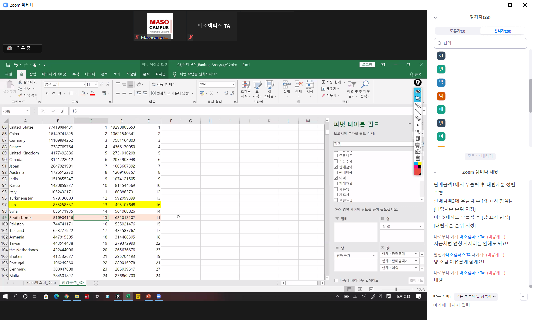Image resolution: width=533 pixels, height=320 pixels.
Task: Click the trash icon in annotation toolbar
Action: click(x=418, y=138)
